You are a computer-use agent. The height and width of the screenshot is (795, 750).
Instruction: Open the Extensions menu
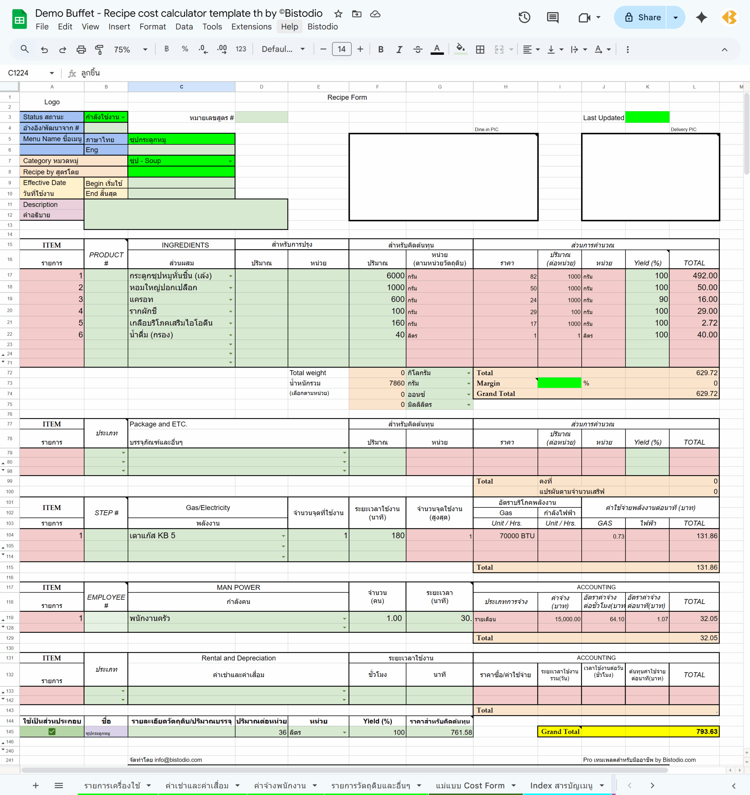pos(251,26)
